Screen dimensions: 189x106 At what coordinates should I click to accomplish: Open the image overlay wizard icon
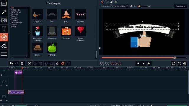click(52, 63)
